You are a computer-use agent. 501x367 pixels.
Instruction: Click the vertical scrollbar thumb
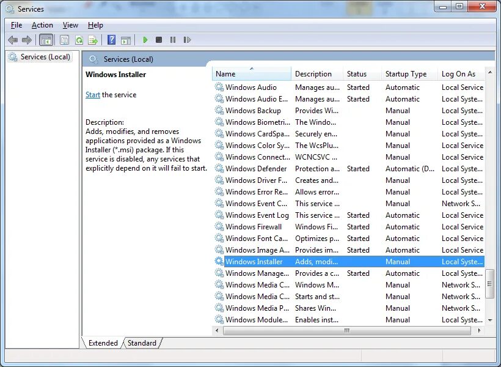pos(489,284)
